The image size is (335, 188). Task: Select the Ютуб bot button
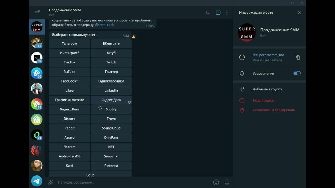point(111,53)
